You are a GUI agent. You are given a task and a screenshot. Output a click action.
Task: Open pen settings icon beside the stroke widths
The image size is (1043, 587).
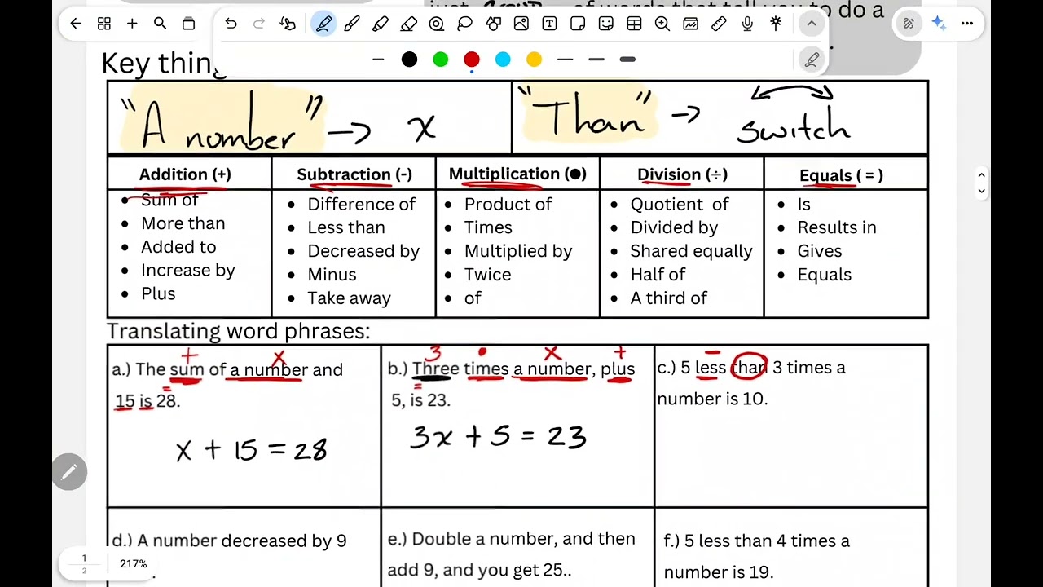click(x=812, y=60)
